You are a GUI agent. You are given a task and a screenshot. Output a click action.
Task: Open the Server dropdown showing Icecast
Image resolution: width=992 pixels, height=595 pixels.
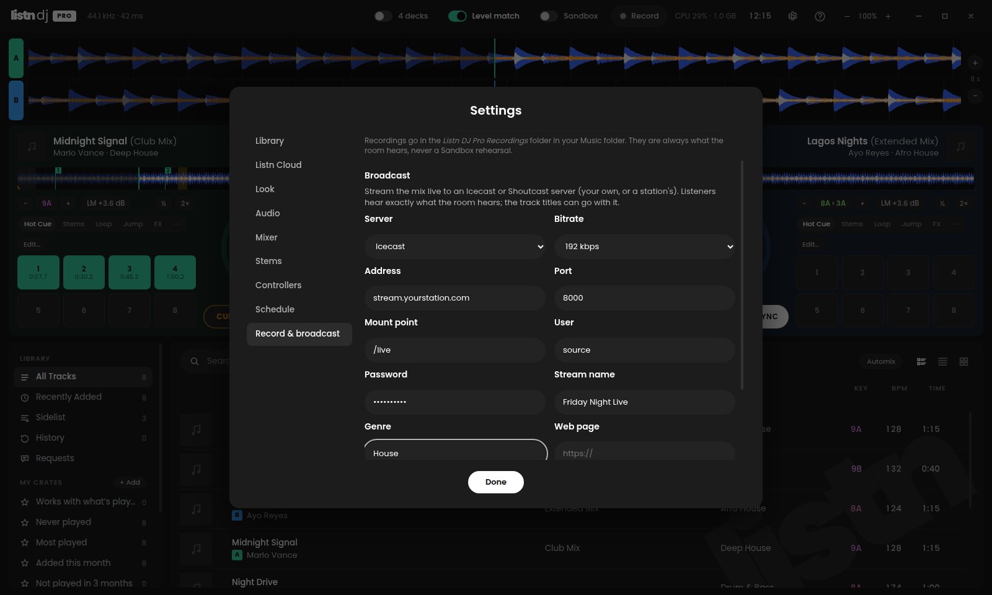pos(455,247)
